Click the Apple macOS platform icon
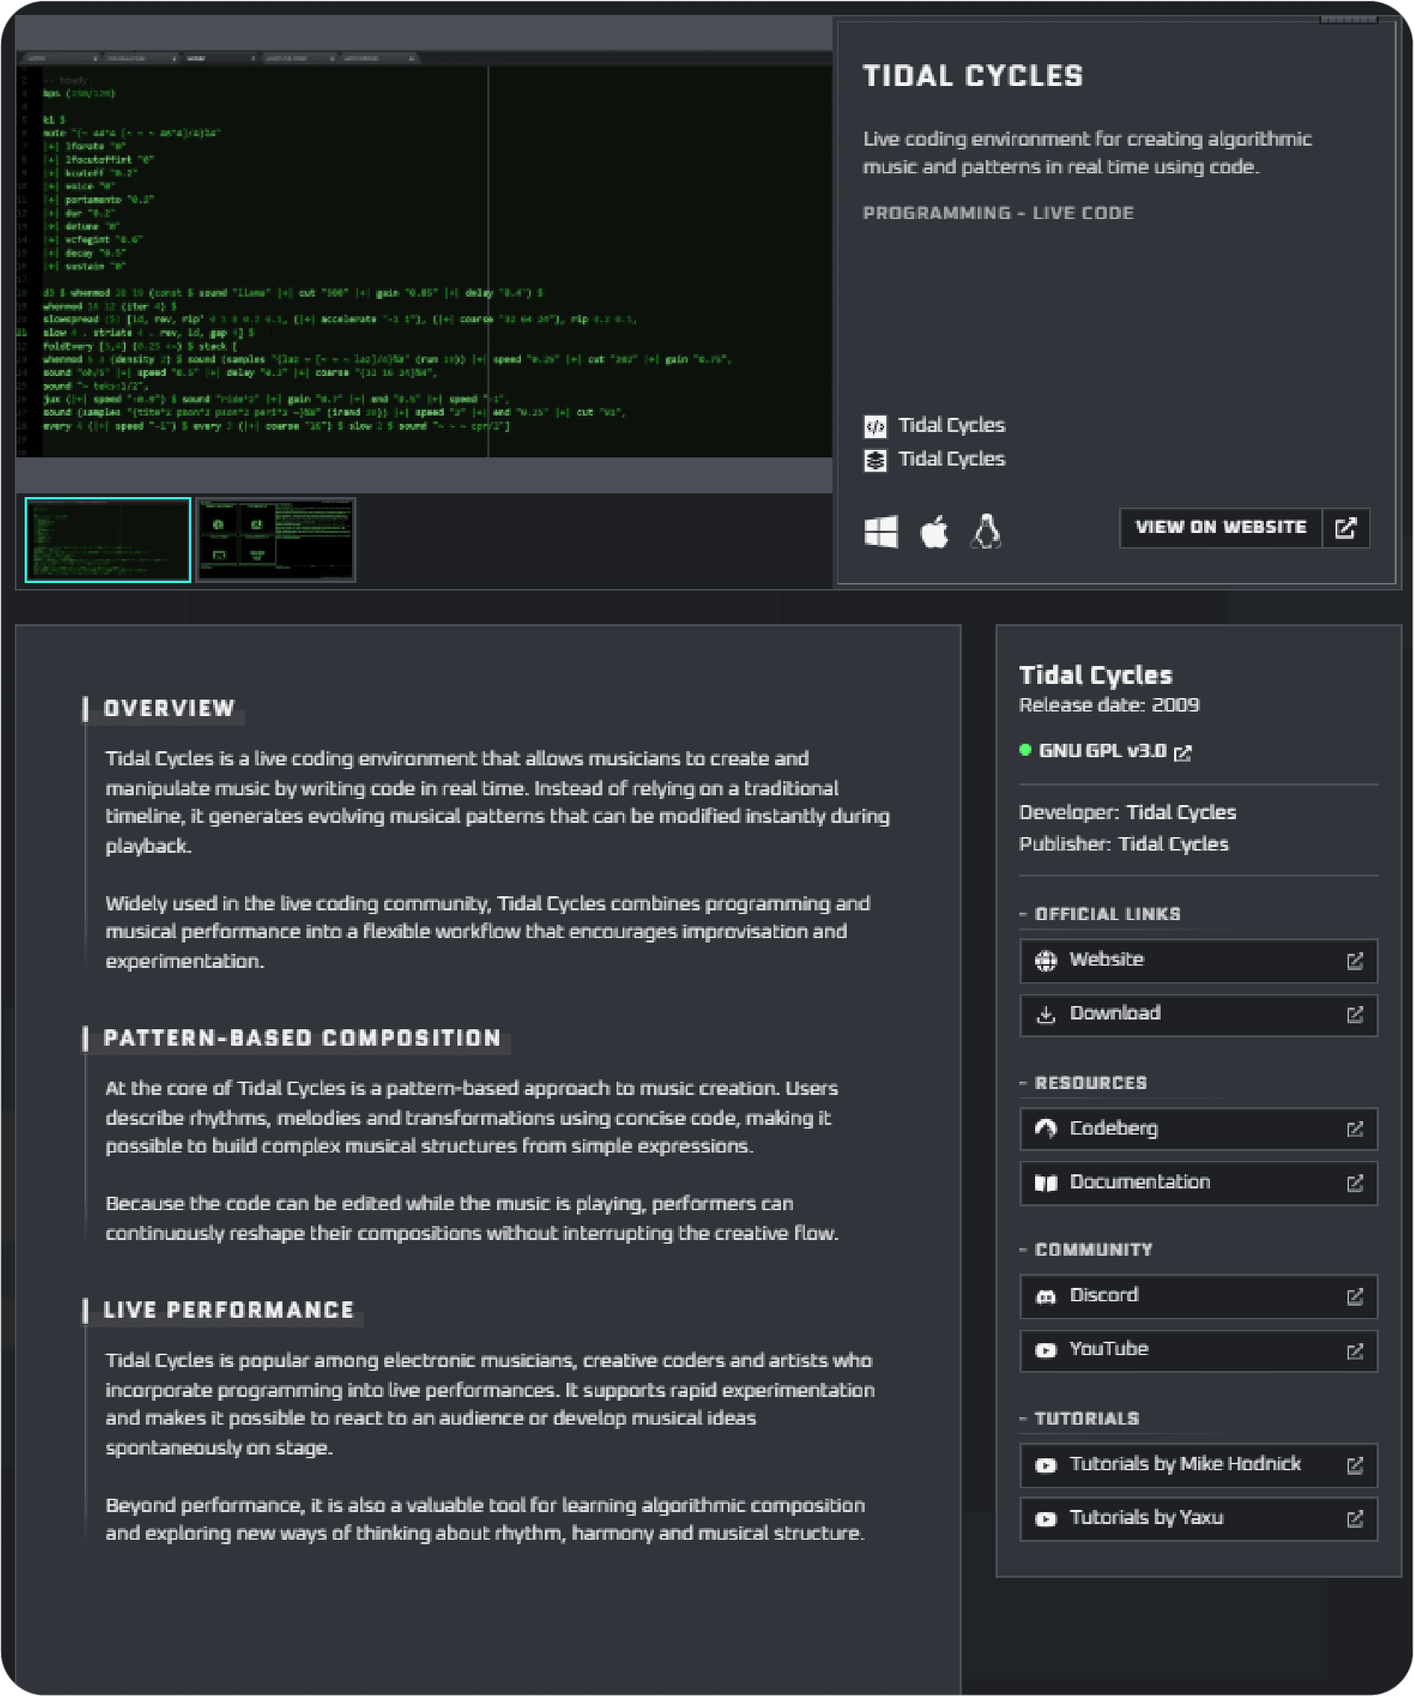The image size is (1414, 1696). 934,531
